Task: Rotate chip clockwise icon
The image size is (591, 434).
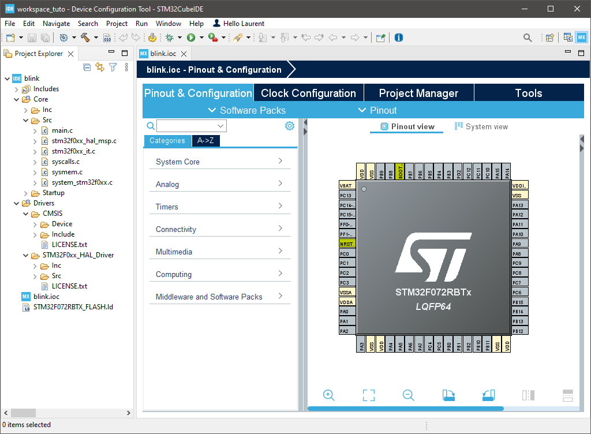Action: [448, 395]
